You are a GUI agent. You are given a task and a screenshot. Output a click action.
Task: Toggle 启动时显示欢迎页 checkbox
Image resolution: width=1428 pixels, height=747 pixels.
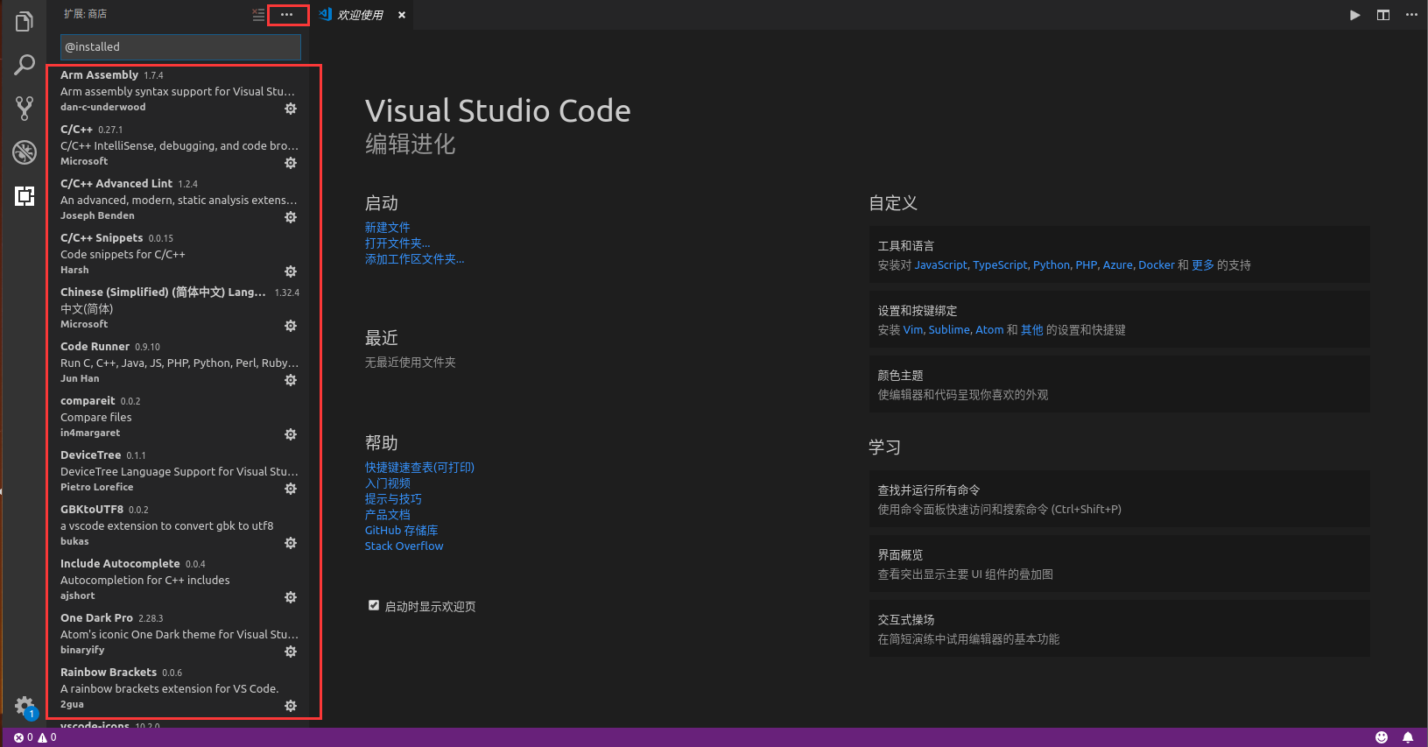coord(374,605)
